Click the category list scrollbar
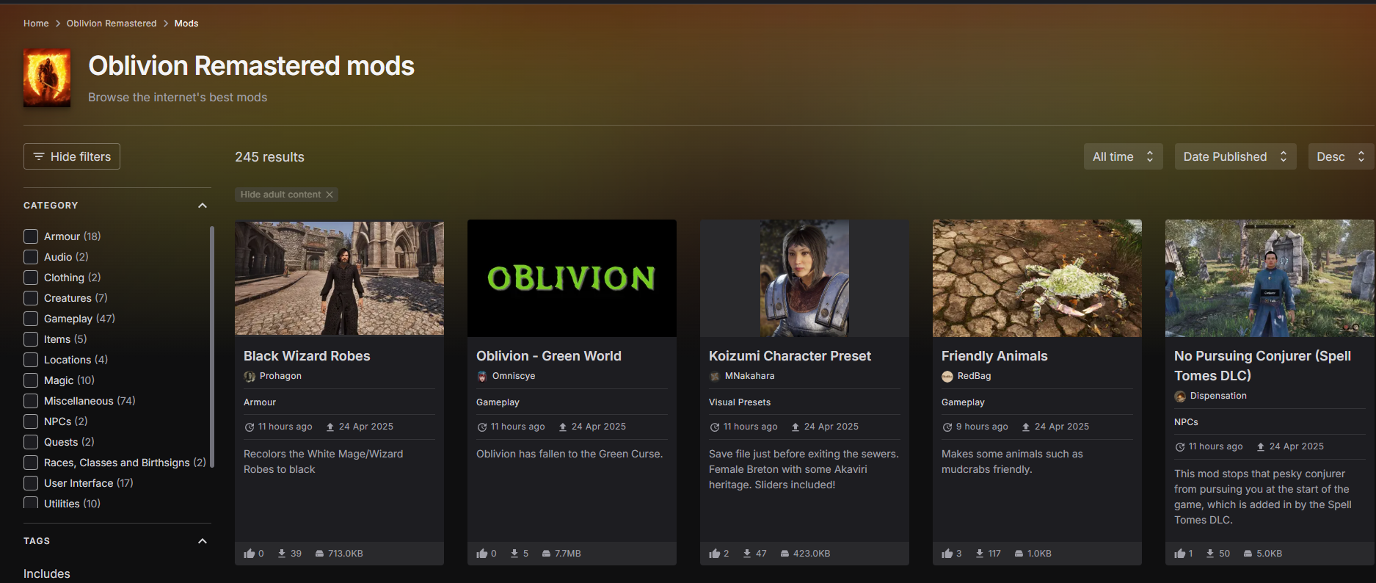Image resolution: width=1376 pixels, height=583 pixels. pos(212,347)
